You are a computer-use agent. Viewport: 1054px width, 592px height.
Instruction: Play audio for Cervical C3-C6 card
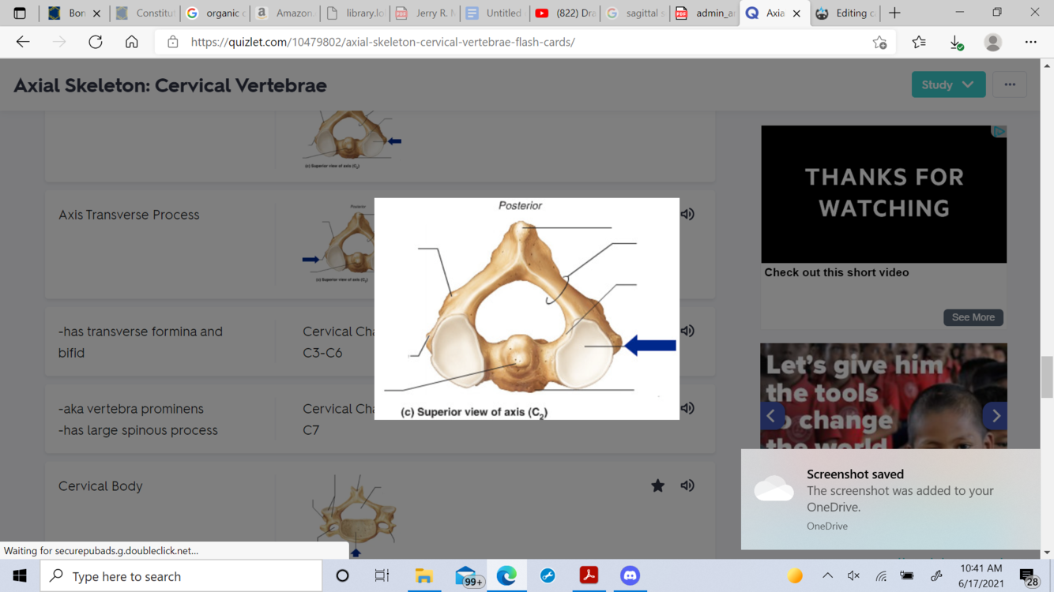pyautogui.click(x=687, y=332)
